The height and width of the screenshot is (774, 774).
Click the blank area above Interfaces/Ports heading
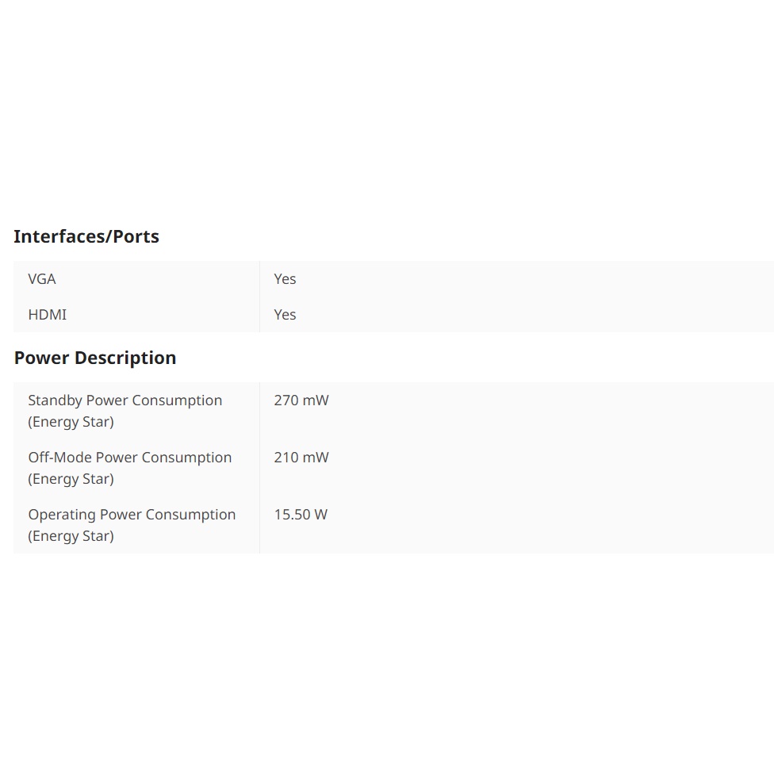tap(387, 111)
